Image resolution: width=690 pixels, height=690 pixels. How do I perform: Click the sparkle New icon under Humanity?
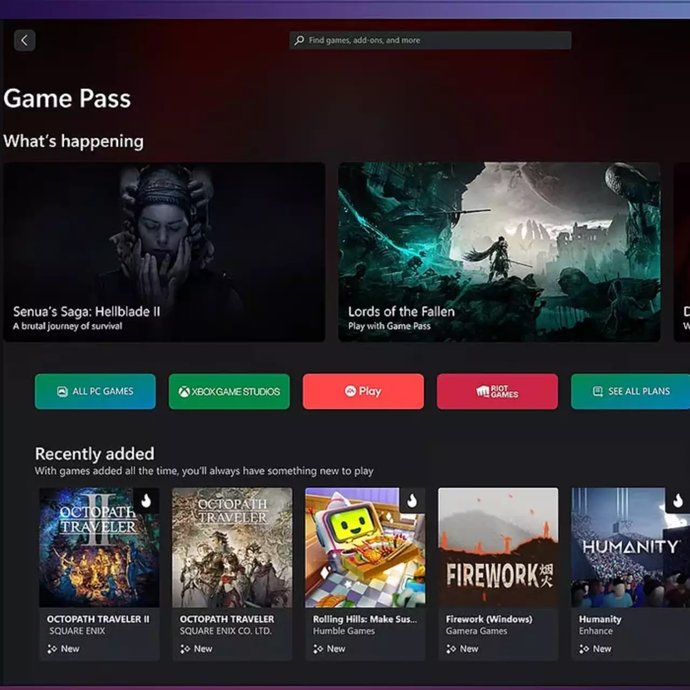584,649
